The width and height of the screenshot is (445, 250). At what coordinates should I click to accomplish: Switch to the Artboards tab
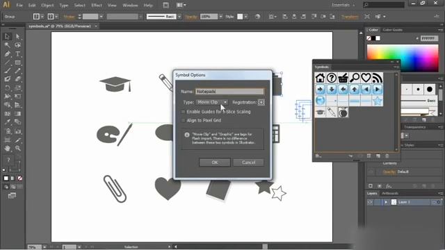point(390,193)
